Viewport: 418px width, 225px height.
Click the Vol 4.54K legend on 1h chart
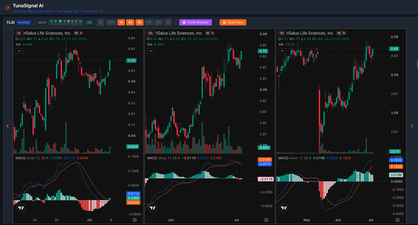pos(24,45)
